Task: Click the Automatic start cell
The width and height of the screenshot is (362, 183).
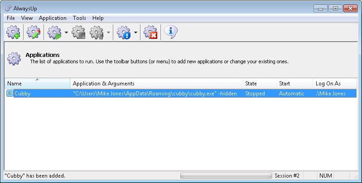Action: pos(291,94)
